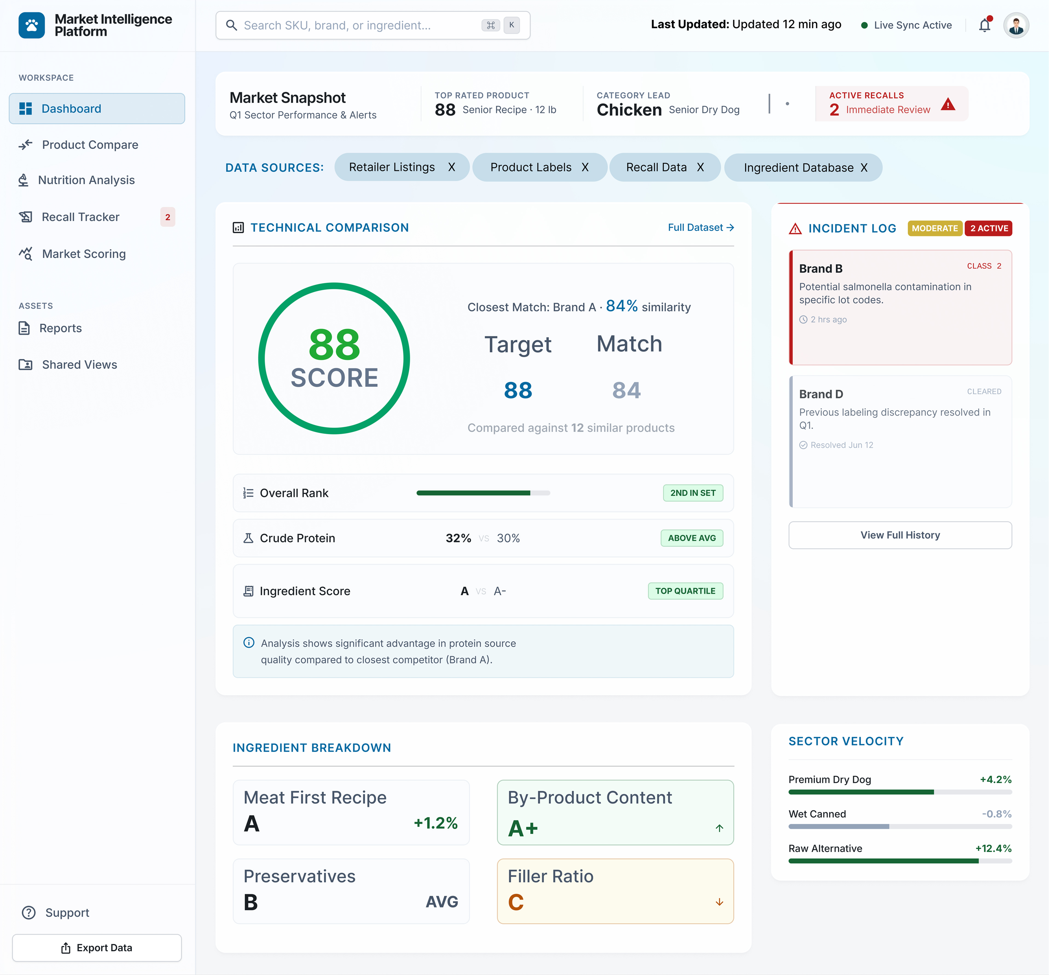
Task: Click the up arrow on By-Product Content
Action: (x=719, y=828)
